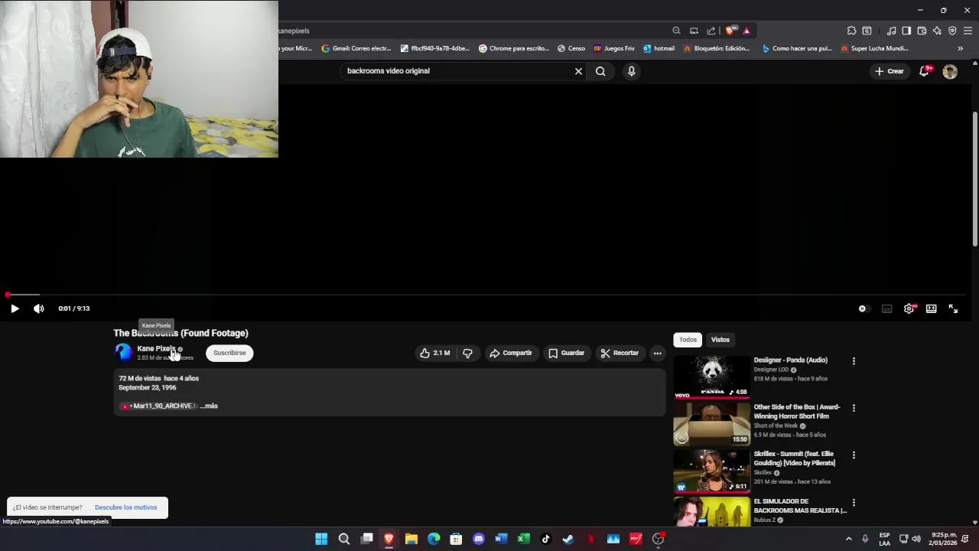Open the Skrillex - Summit video thumbnail
This screenshot has width=979, height=551.
[x=711, y=470]
